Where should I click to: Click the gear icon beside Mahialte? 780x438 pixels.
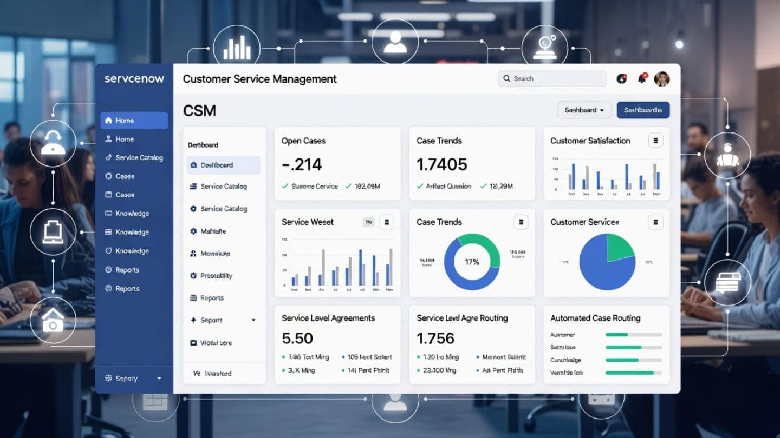coord(193,231)
